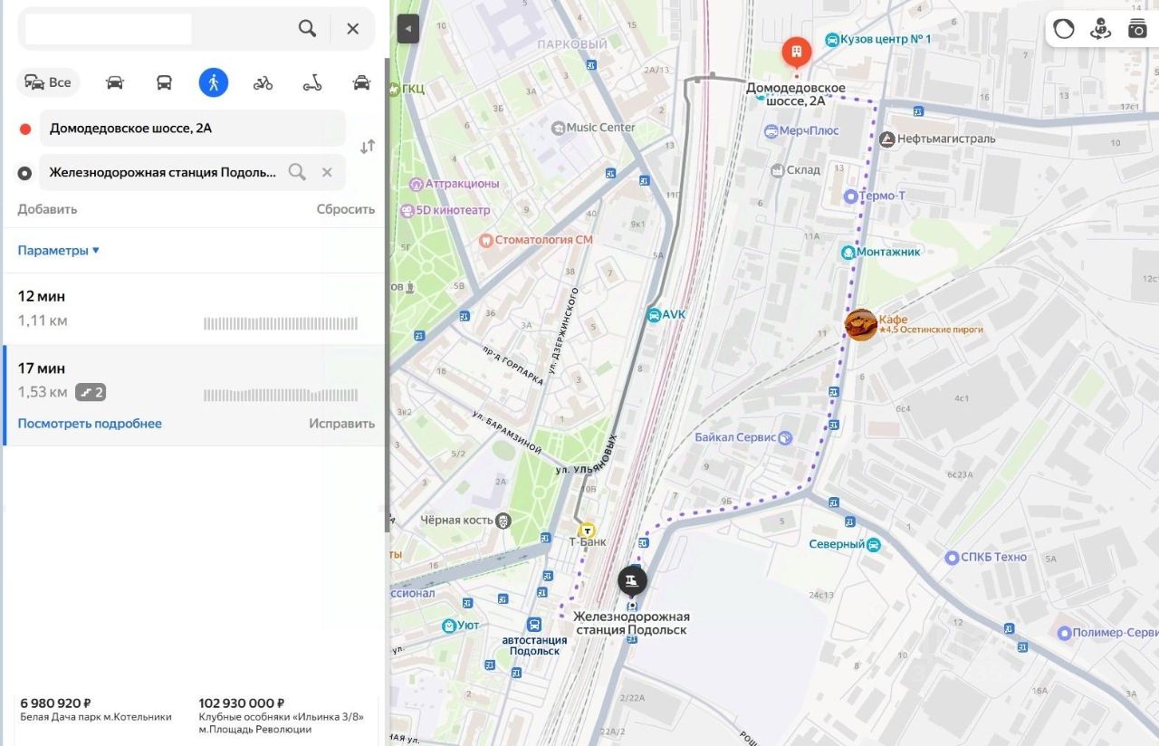This screenshot has width=1159, height=746.
Task: Open the 'Северный' place on the map
Action: 845,544
